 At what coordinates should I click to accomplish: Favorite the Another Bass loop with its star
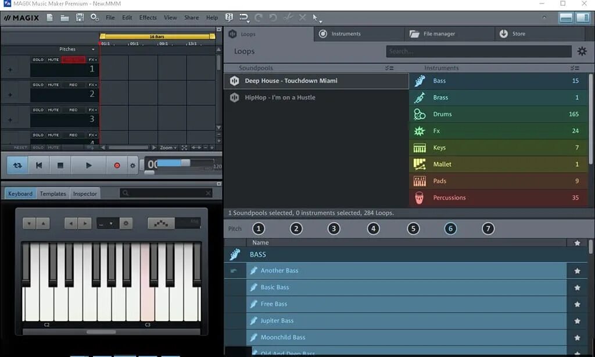(577, 271)
